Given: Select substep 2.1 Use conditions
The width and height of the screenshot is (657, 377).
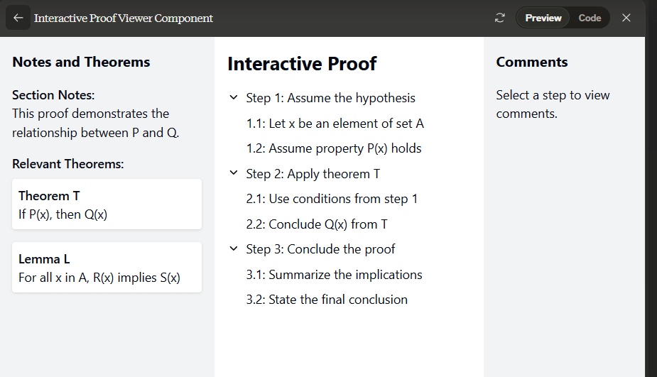Looking at the screenshot, I should 332,199.
